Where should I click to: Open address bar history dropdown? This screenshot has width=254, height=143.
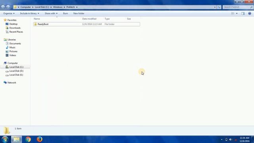[x=215, y=7]
